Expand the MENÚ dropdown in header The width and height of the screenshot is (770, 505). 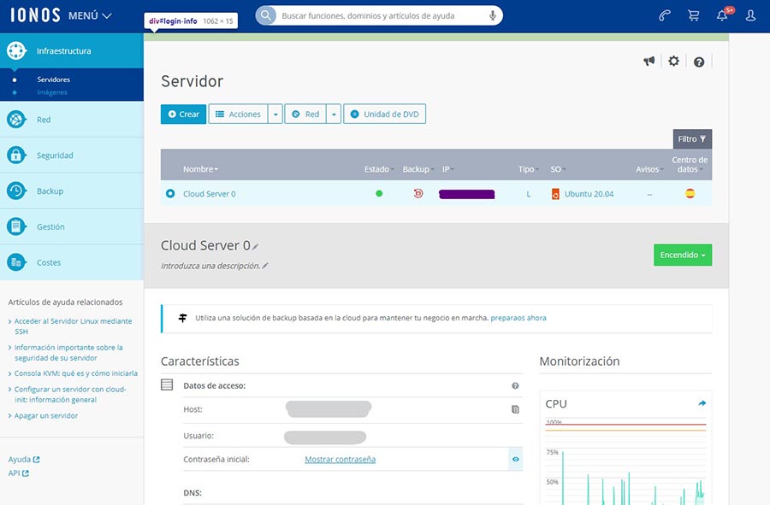[89, 15]
